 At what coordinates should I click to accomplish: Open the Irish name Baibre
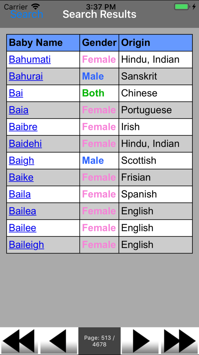pyautogui.click(x=23, y=127)
